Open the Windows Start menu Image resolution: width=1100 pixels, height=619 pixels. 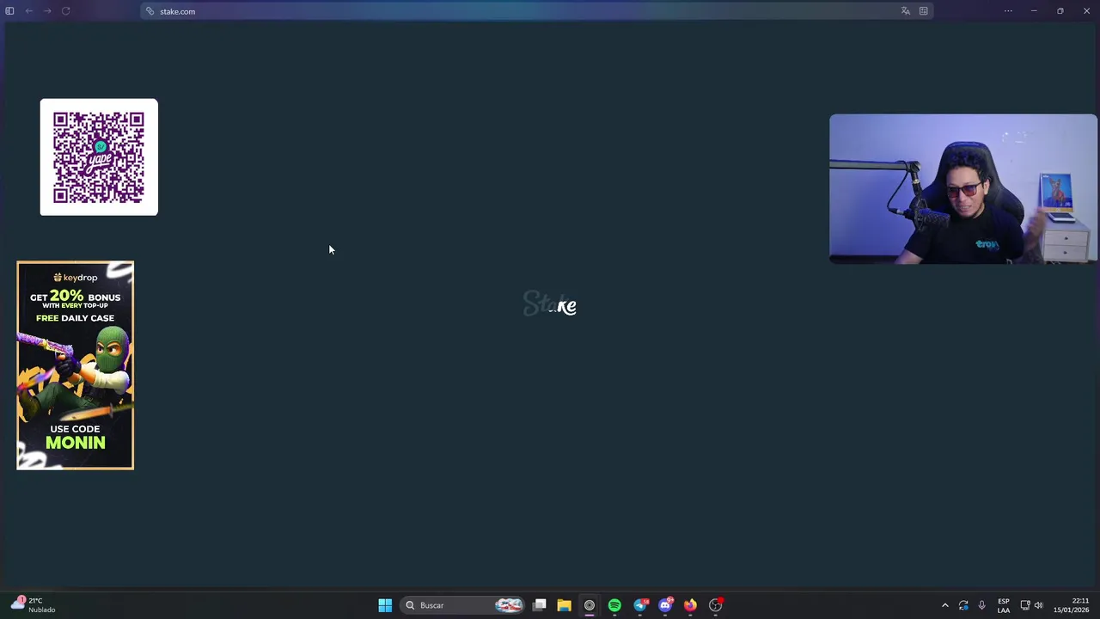pyautogui.click(x=385, y=605)
